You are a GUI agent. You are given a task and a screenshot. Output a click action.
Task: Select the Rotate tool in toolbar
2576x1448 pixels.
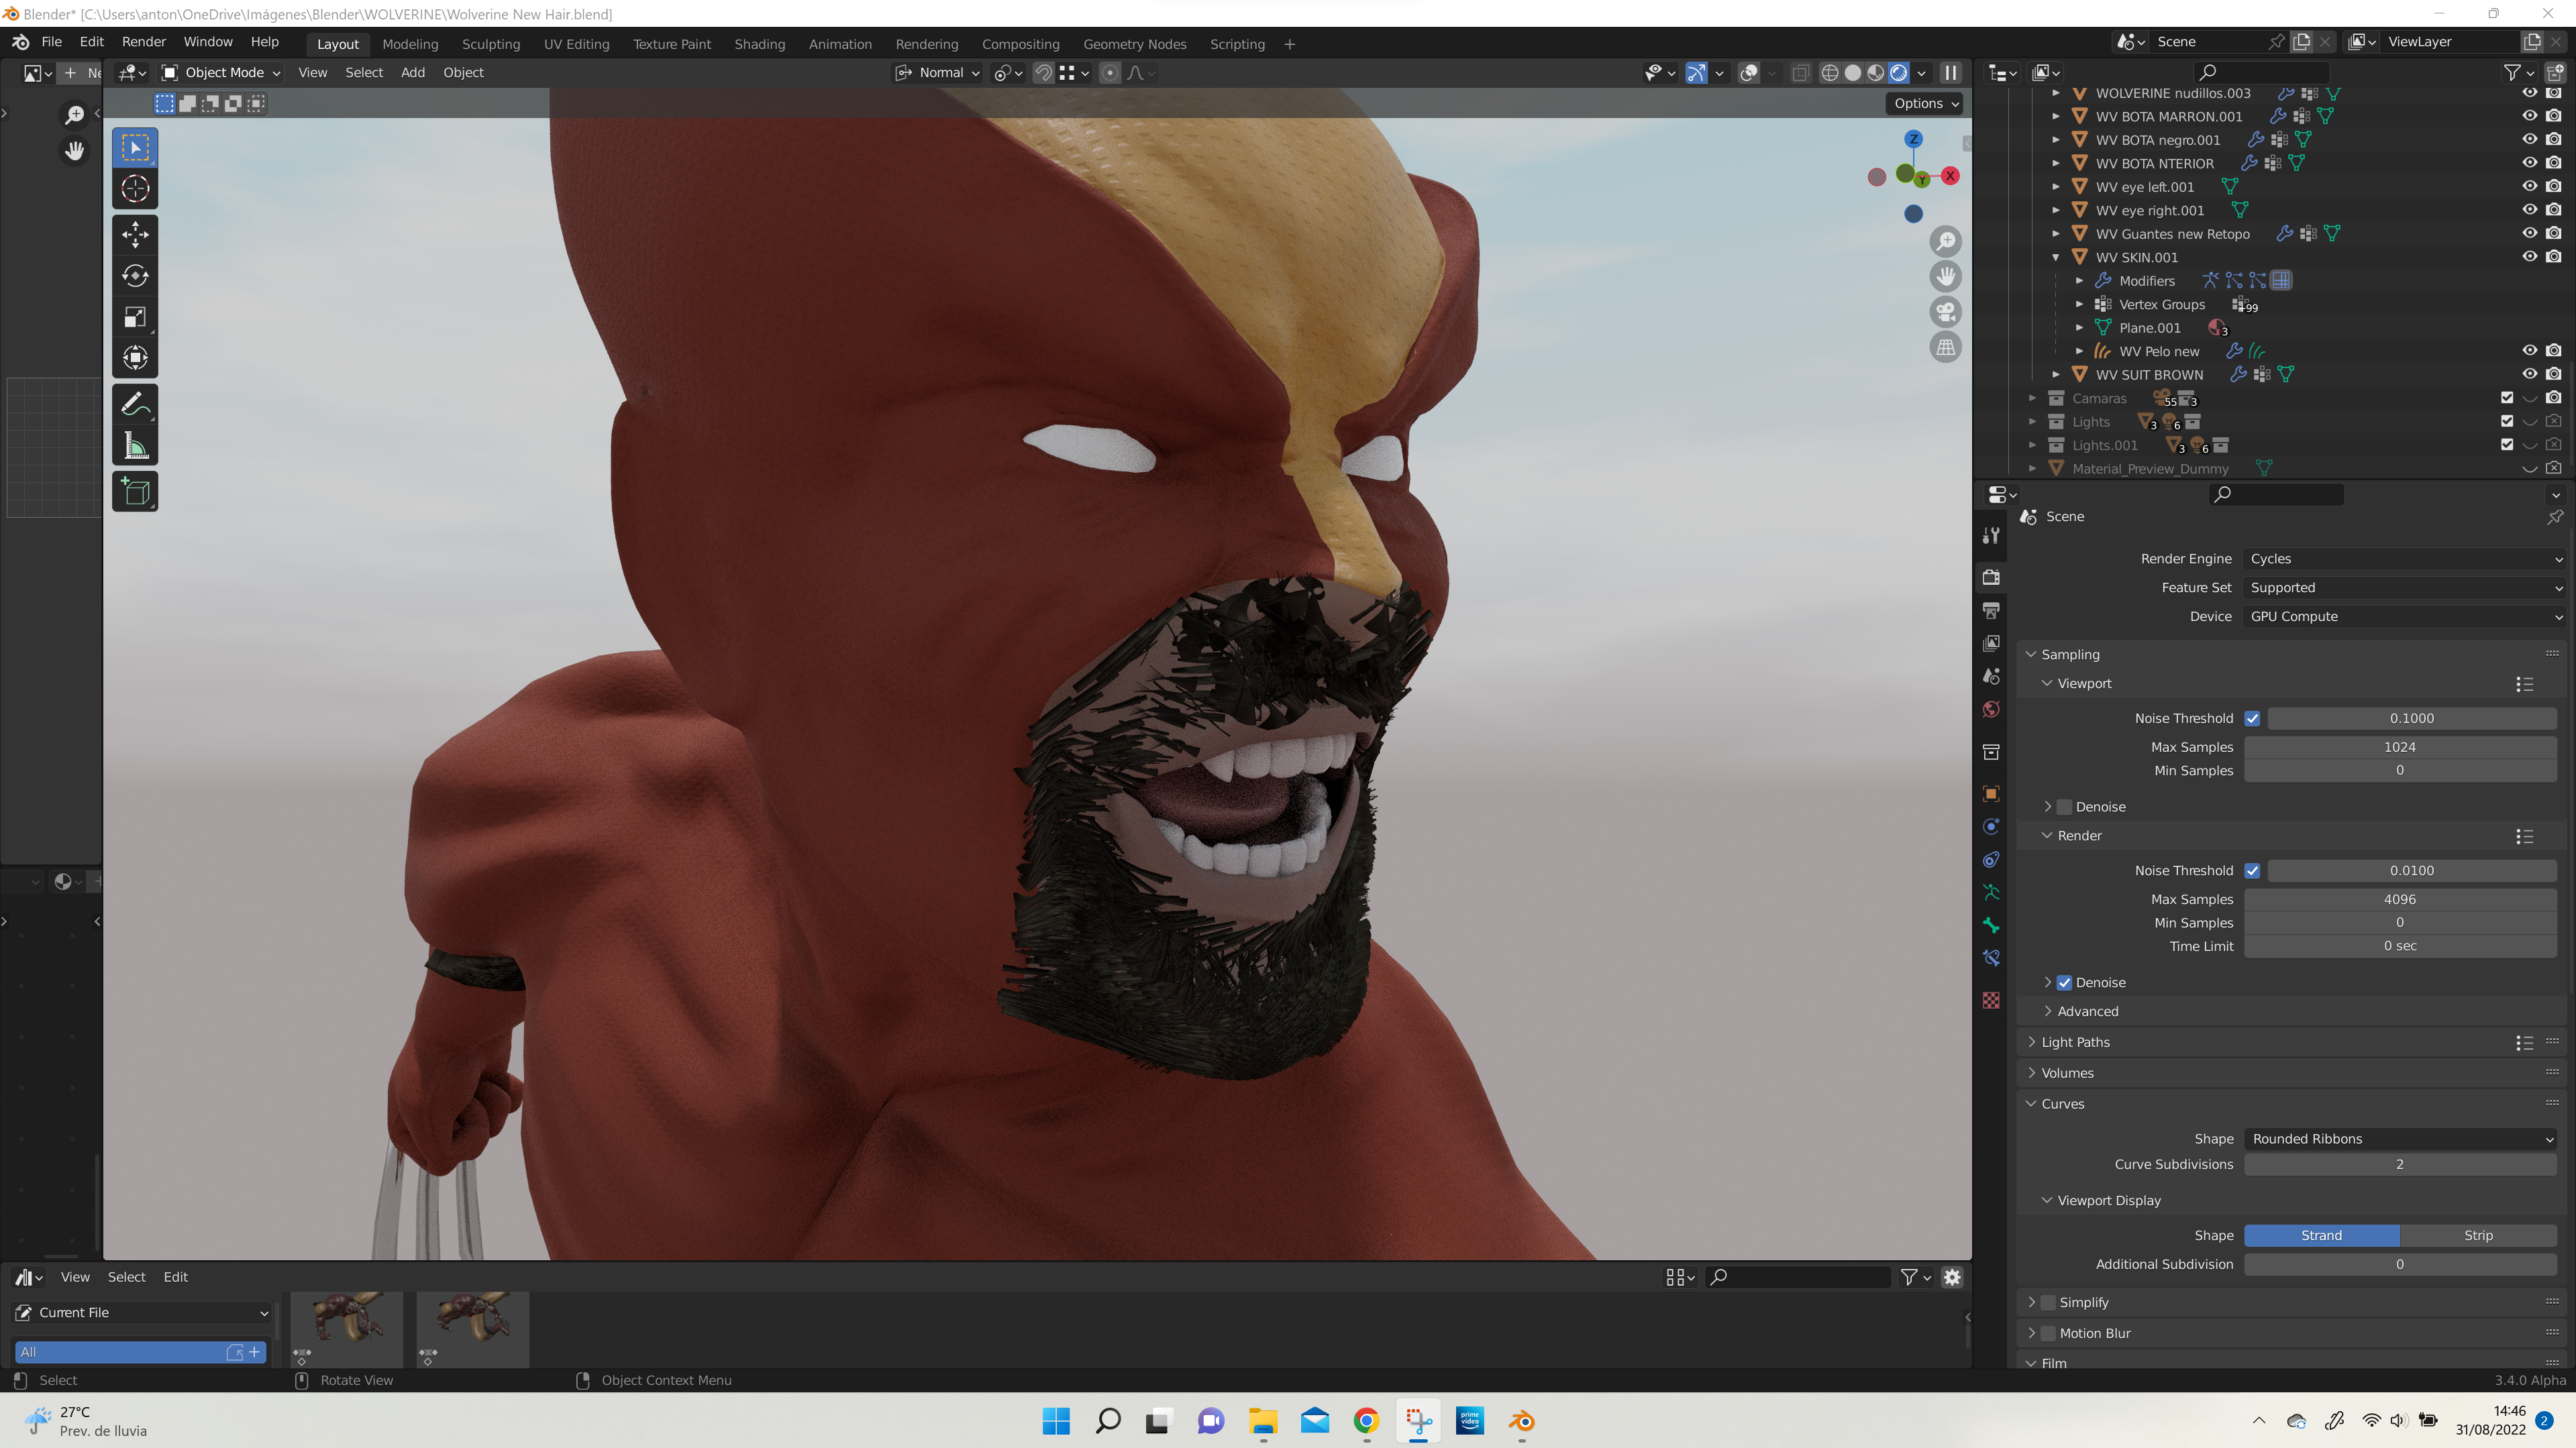[135, 276]
